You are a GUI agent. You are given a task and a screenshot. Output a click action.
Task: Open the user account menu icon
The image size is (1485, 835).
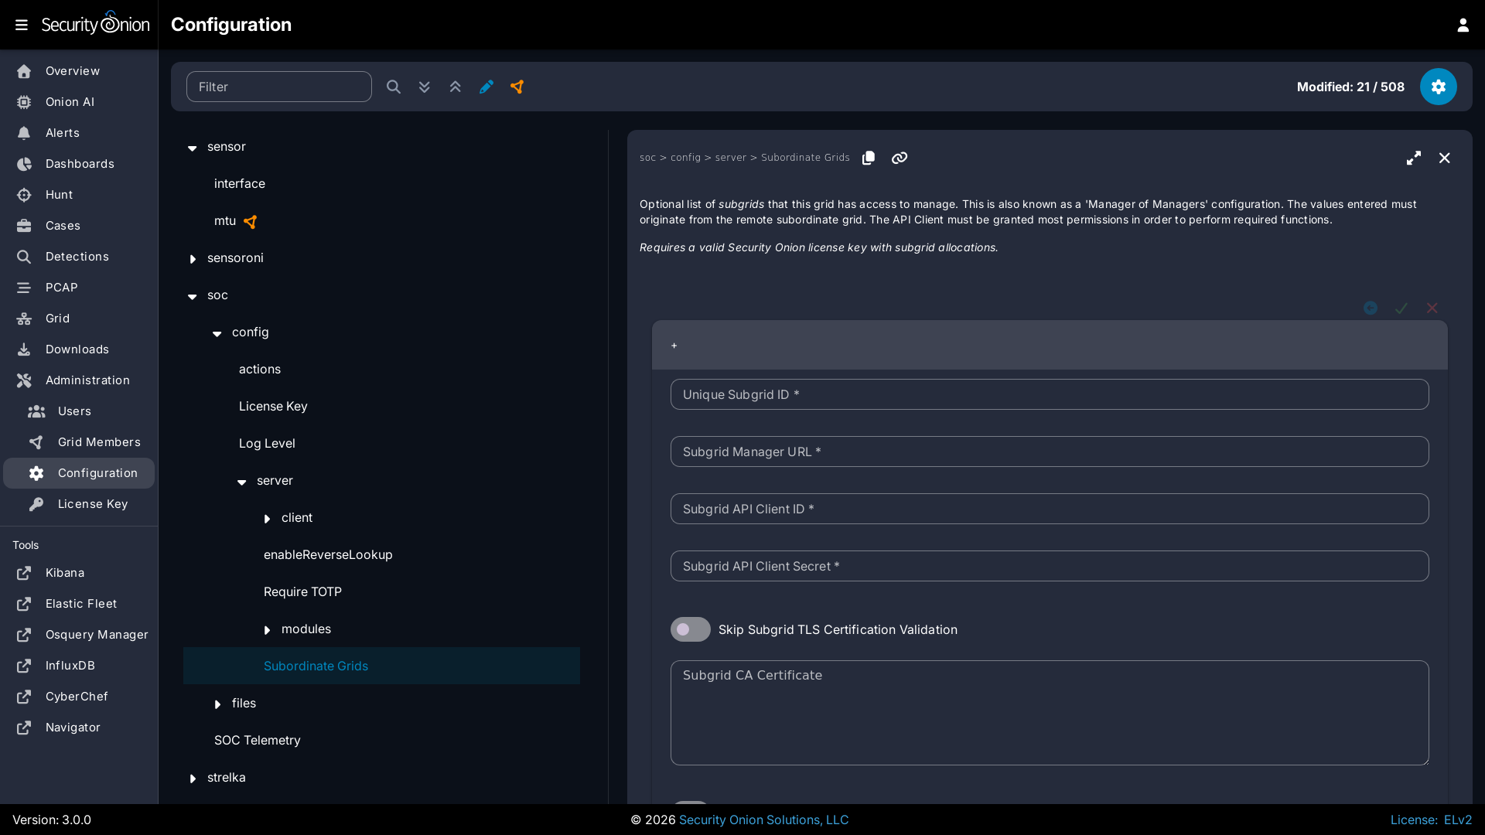[1463, 25]
